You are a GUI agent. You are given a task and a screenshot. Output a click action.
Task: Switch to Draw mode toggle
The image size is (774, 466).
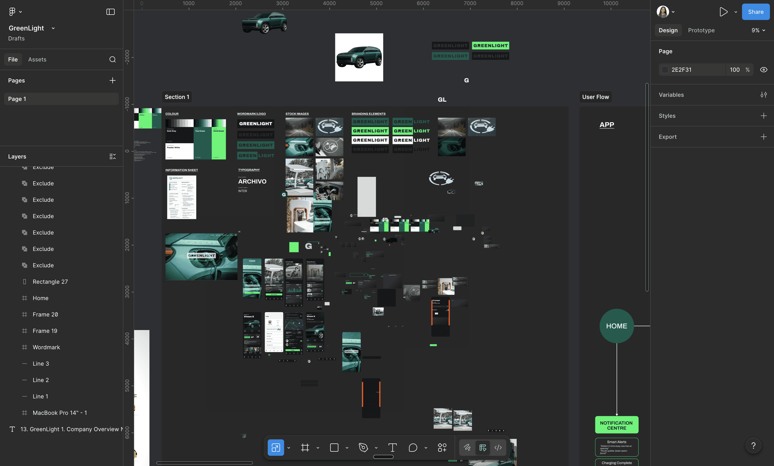coord(467,448)
